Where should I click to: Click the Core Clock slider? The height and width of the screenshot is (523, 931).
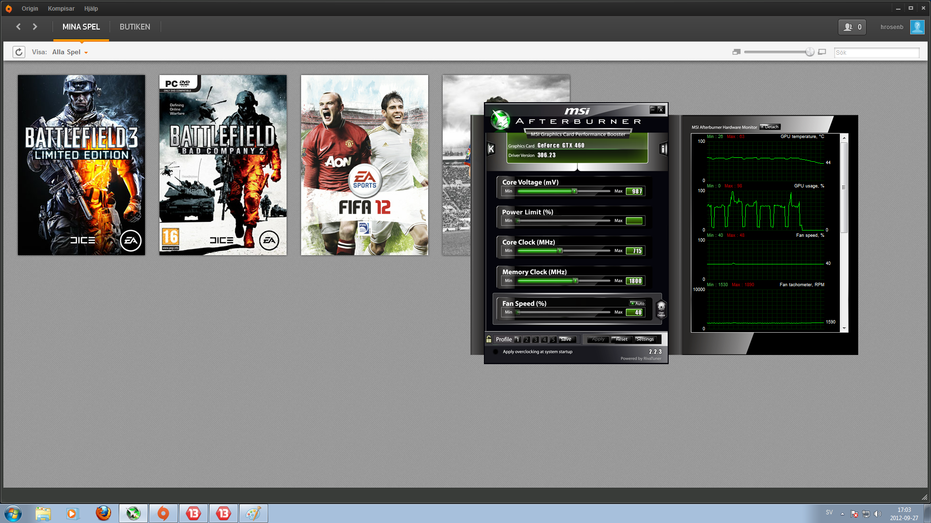coord(563,251)
